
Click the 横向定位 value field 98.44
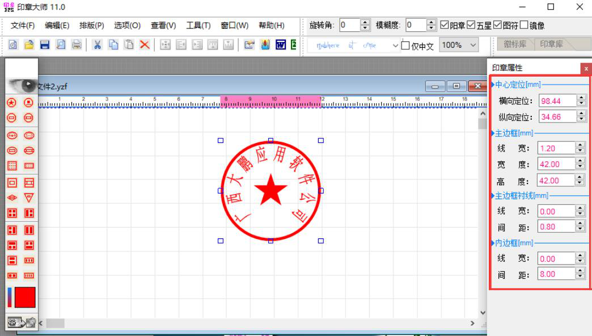click(x=557, y=101)
